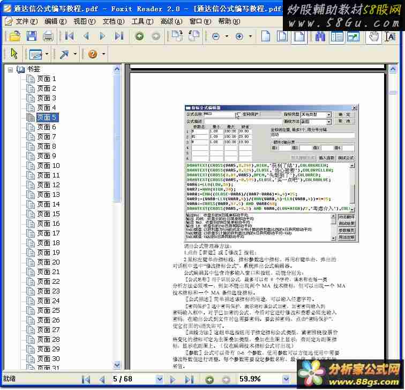
Task: Collapse the 书签 bookmarks tree root
Action: pyautogui.click(x=10, y=70)
